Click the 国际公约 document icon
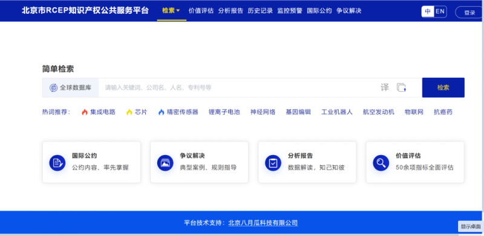 (x=57, y=163)
